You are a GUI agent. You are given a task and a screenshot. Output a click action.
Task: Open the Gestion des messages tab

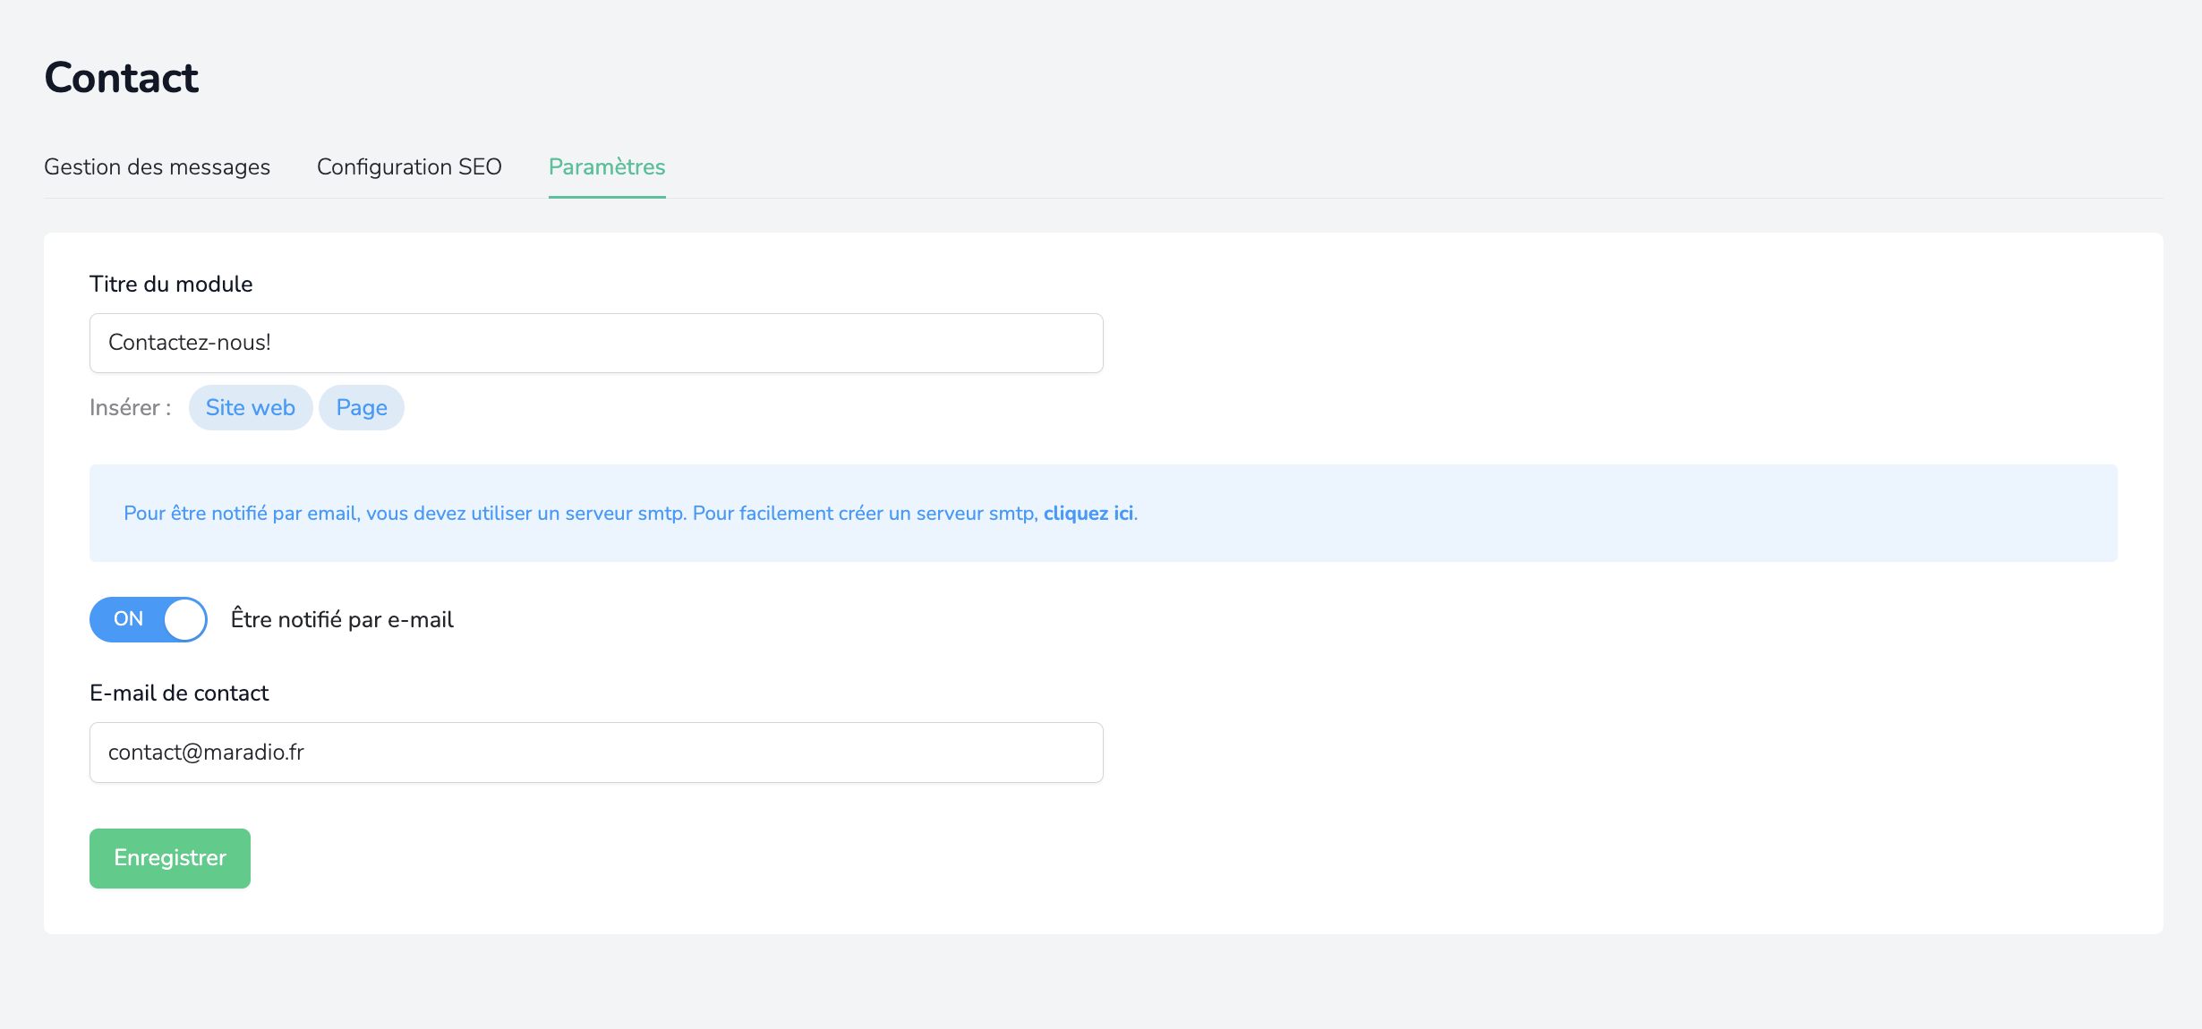[157, 167]
